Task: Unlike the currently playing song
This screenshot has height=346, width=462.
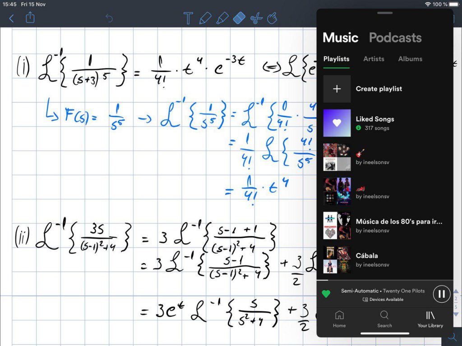Action: click(326, 294)
